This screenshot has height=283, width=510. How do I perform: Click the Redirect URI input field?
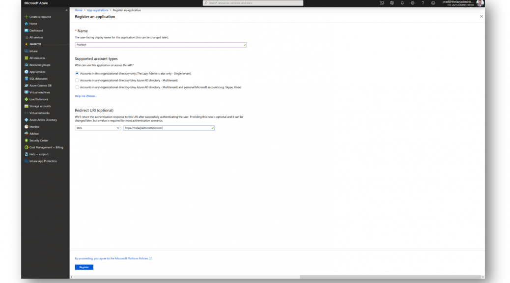[169, 128]
